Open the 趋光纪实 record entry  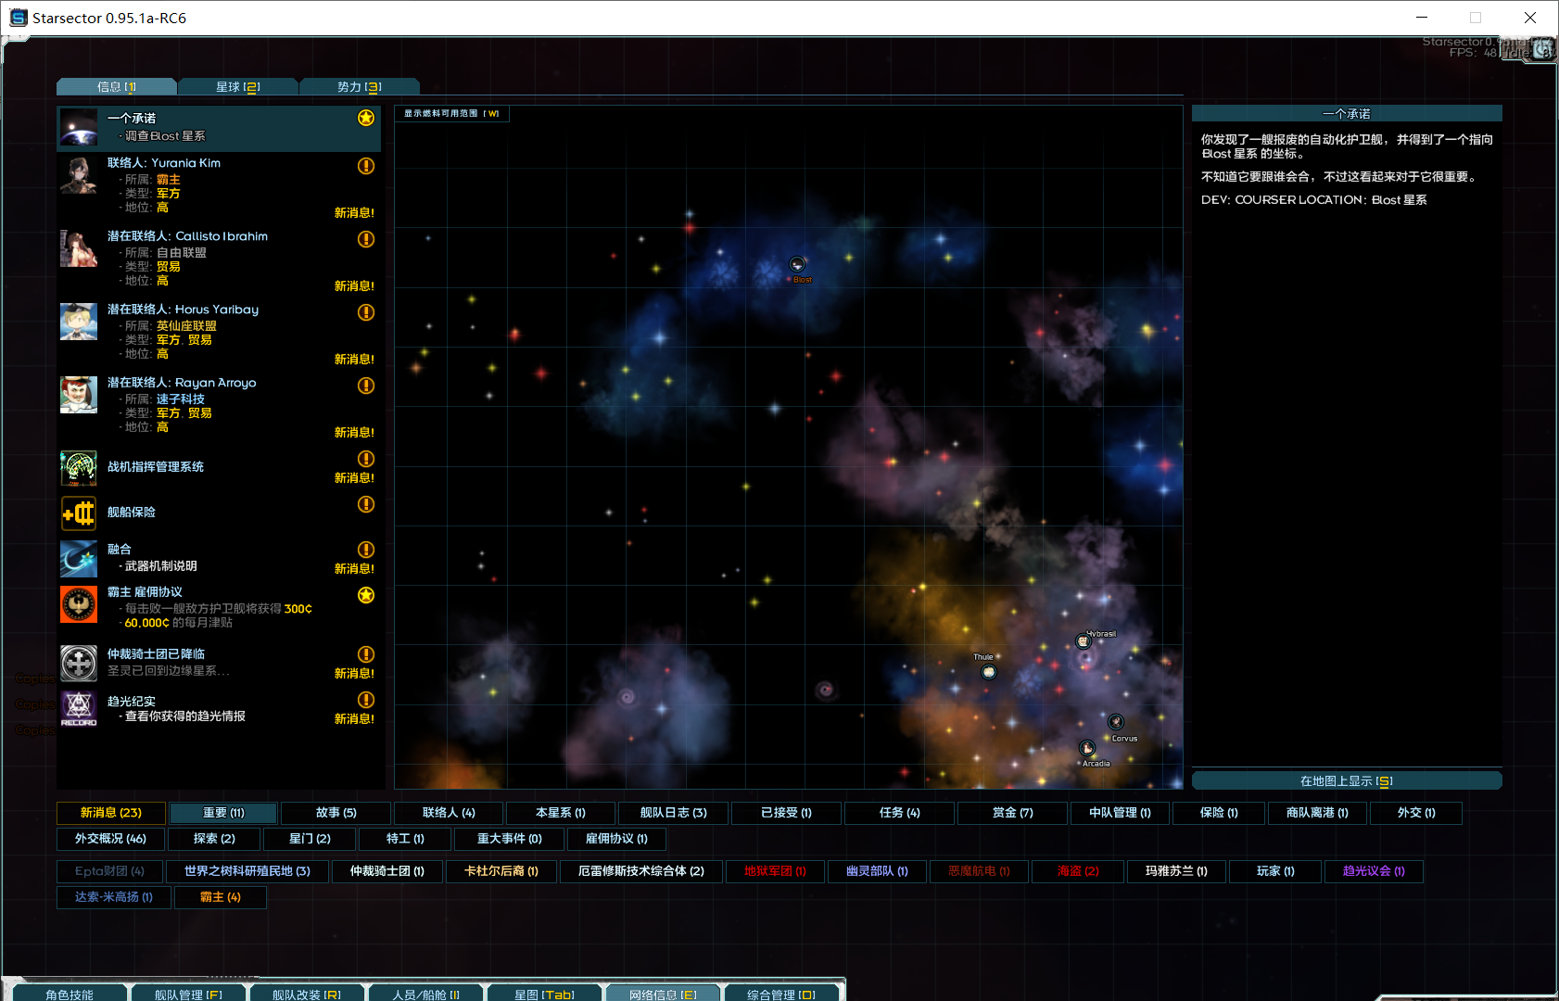pyautogui.click(x=79, y=709)
